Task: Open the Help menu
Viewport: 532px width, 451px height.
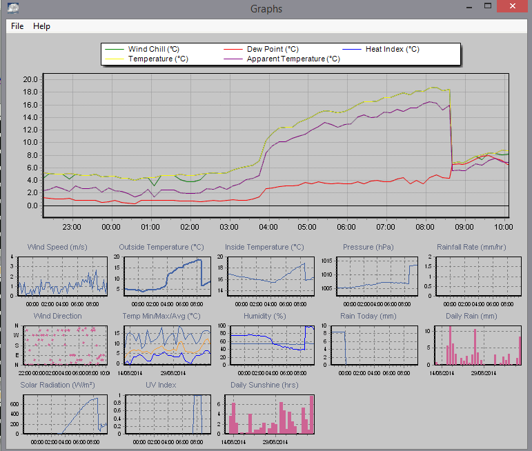Action: pyautogui.click(x=41, y=26)
